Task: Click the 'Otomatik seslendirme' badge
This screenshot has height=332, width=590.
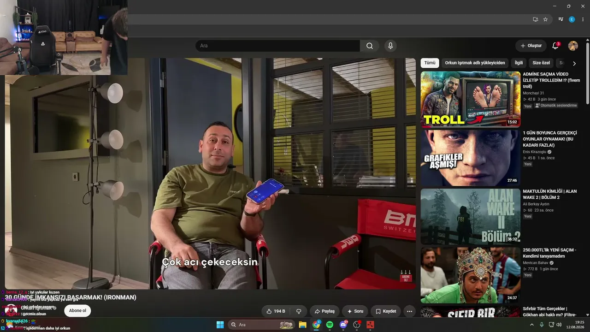Action: tap(556, 106)
